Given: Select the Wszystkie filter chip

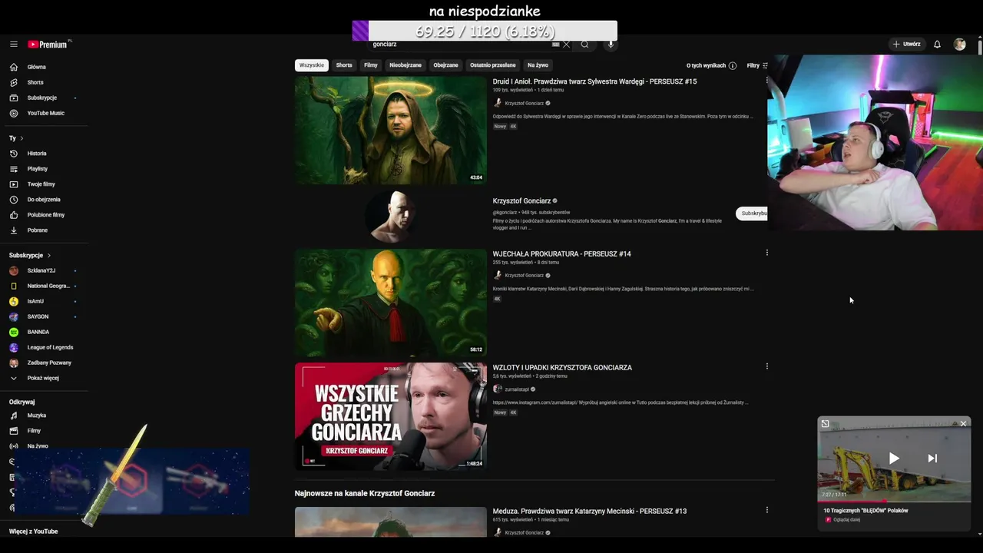Looking at the screenshot, I should (x=312, y=65).
